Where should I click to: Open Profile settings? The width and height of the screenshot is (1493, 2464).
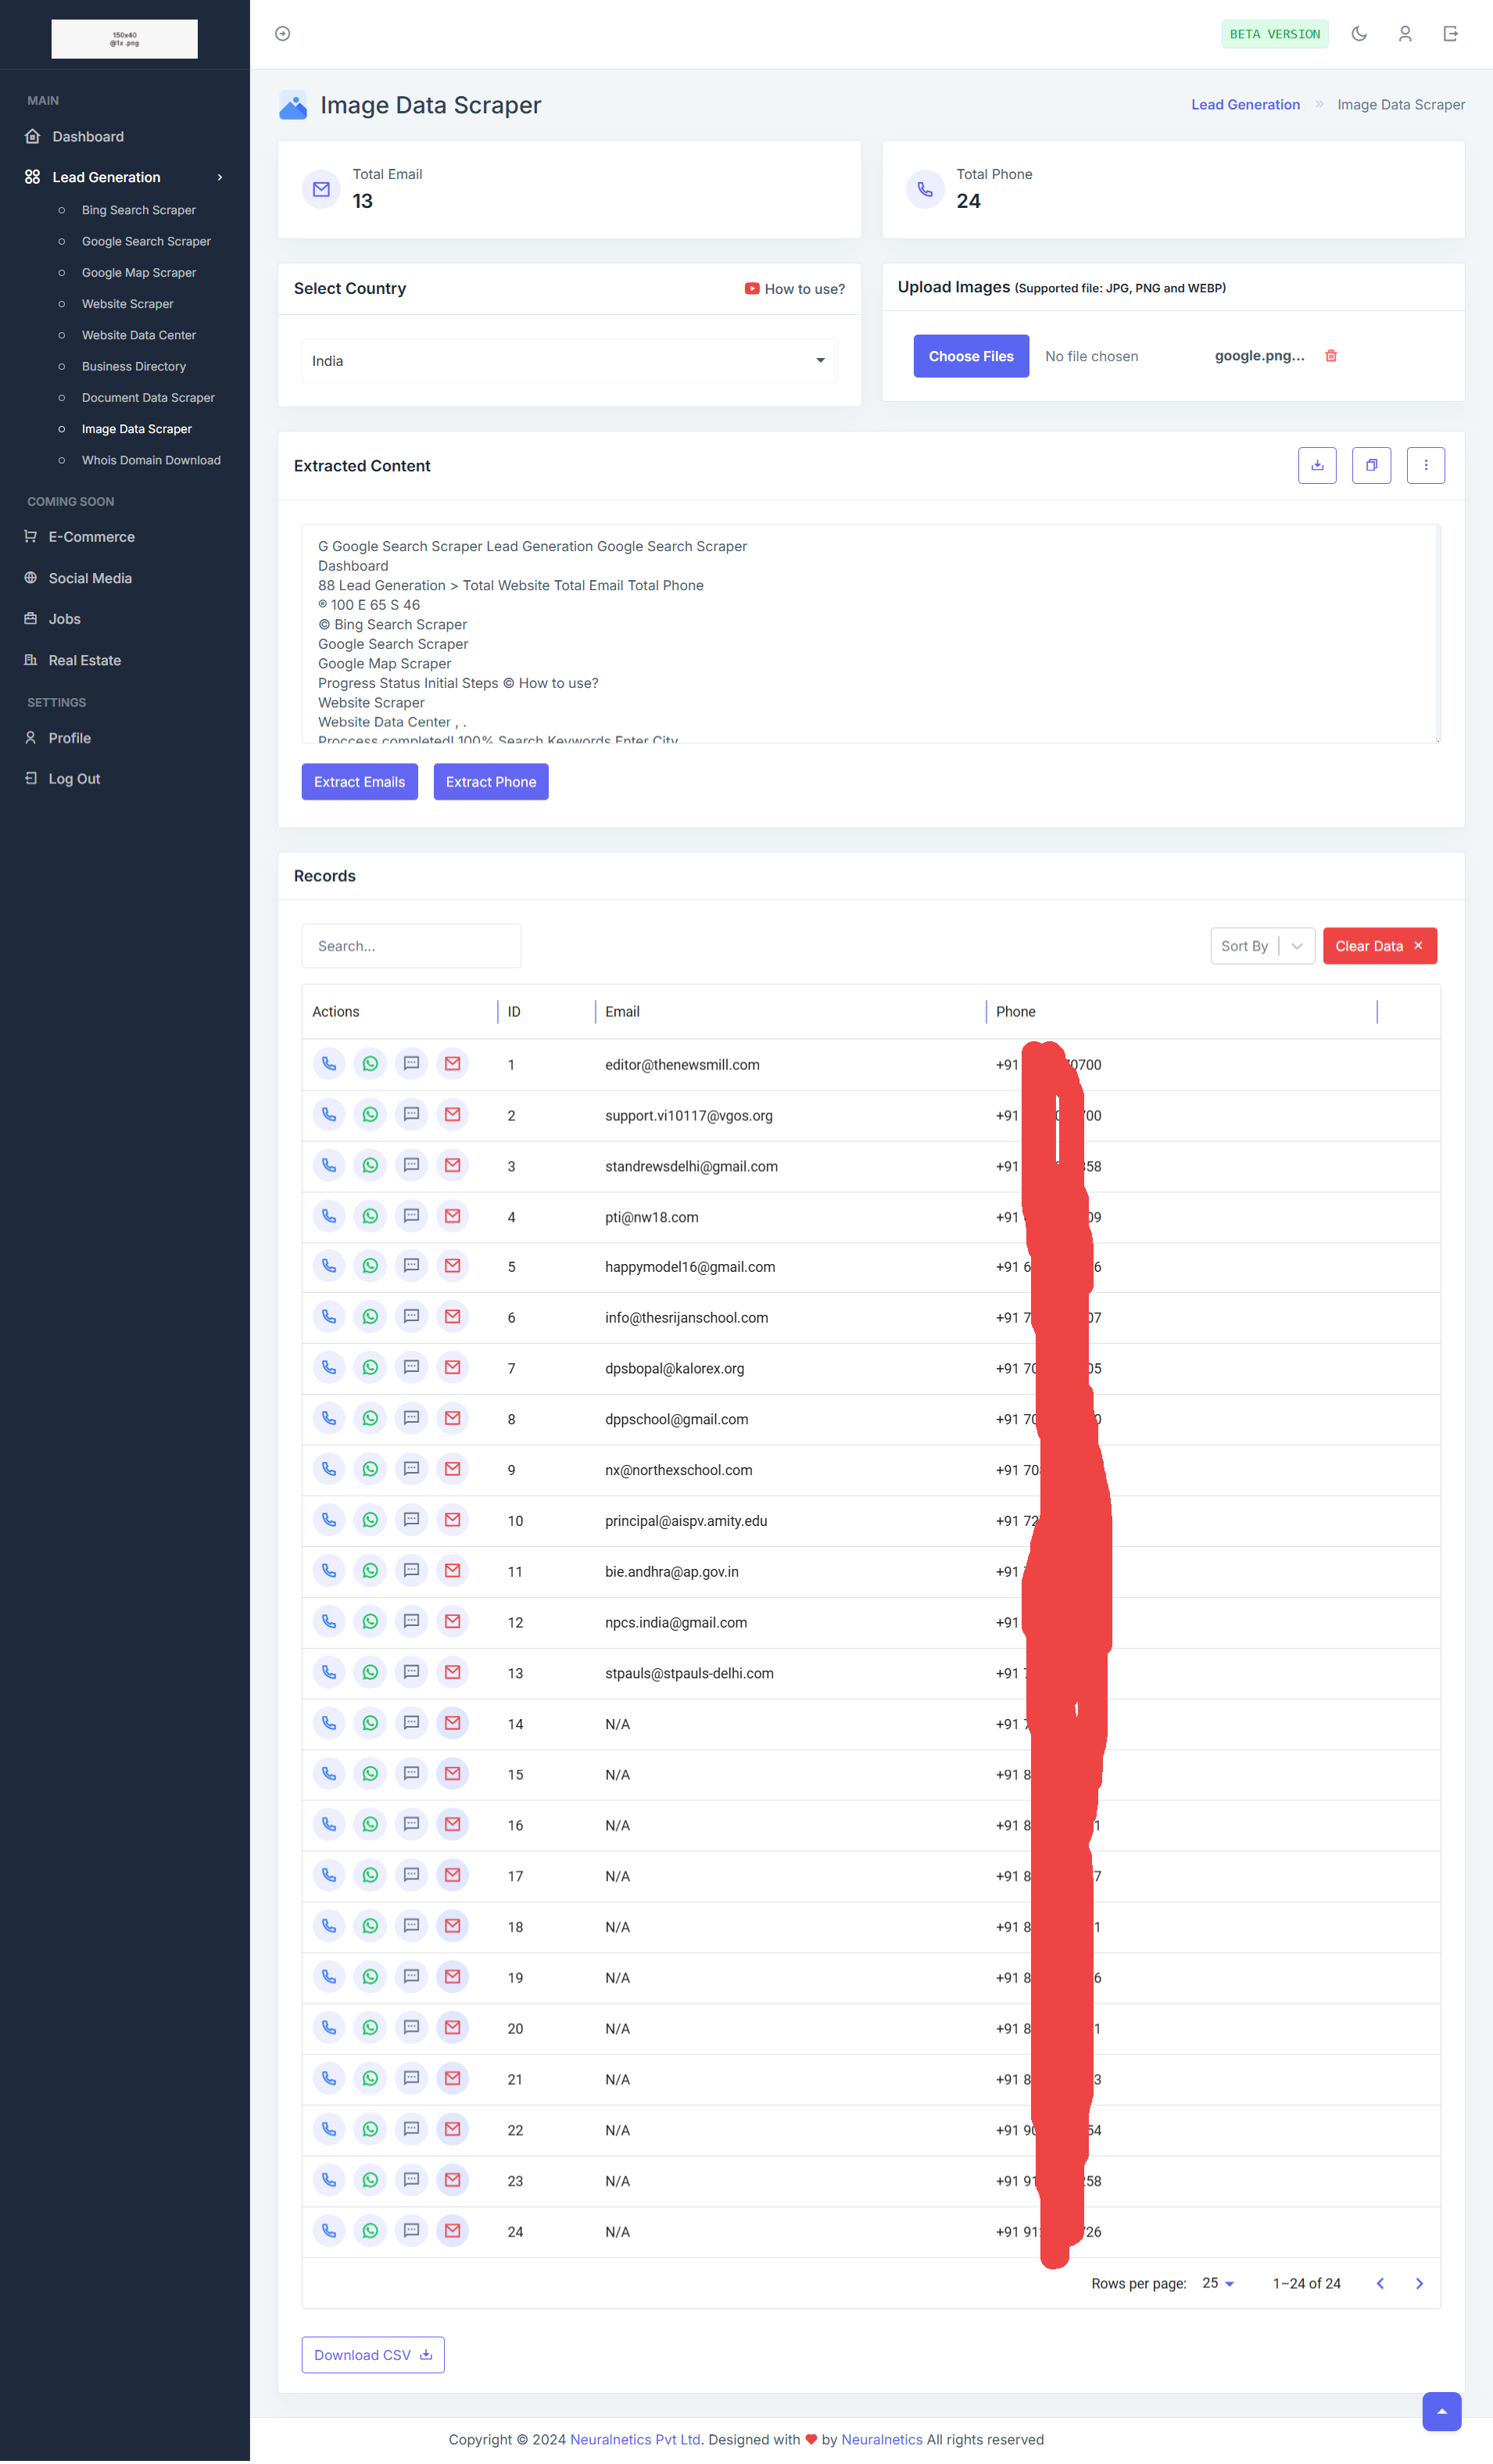point(69,738)
